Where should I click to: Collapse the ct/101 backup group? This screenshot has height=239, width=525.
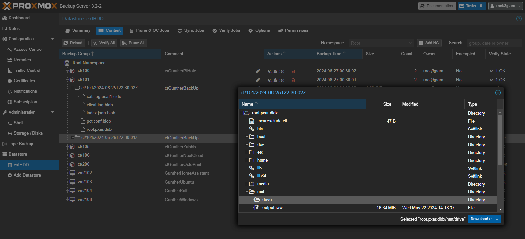[x=67, y=80]
